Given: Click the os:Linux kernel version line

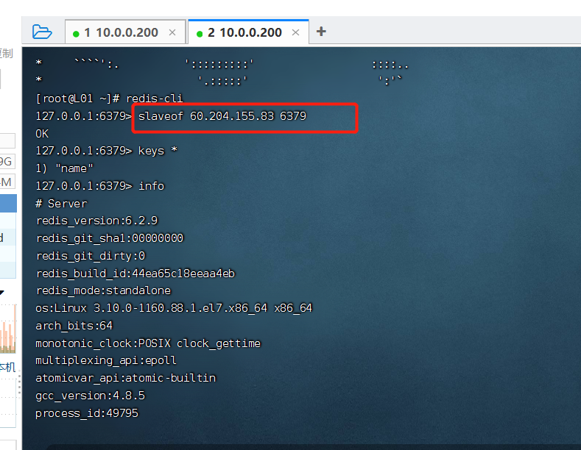Looking at the screenshot, I should [x=174, y=308].
